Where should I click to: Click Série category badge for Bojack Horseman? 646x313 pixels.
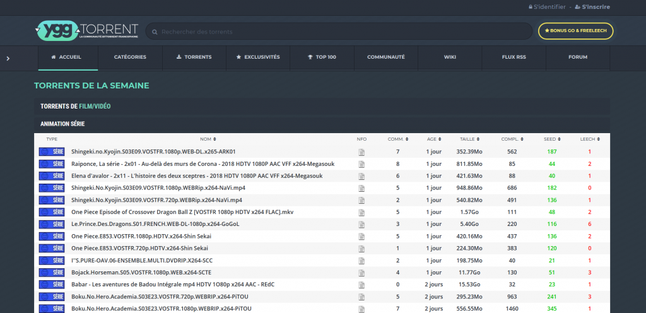tap(52, 272)
